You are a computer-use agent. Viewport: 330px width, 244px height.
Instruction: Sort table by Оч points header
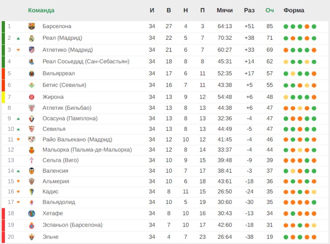click(270, 10)
